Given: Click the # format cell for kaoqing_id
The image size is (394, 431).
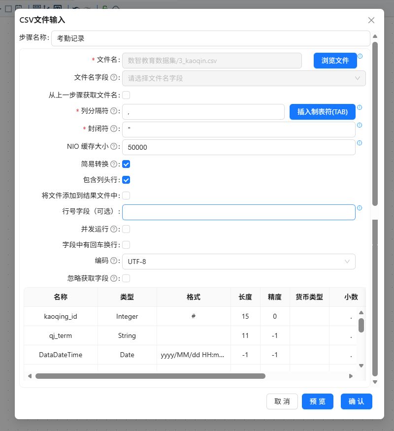Looking at the screenshot, I should (x=194, y=316).
